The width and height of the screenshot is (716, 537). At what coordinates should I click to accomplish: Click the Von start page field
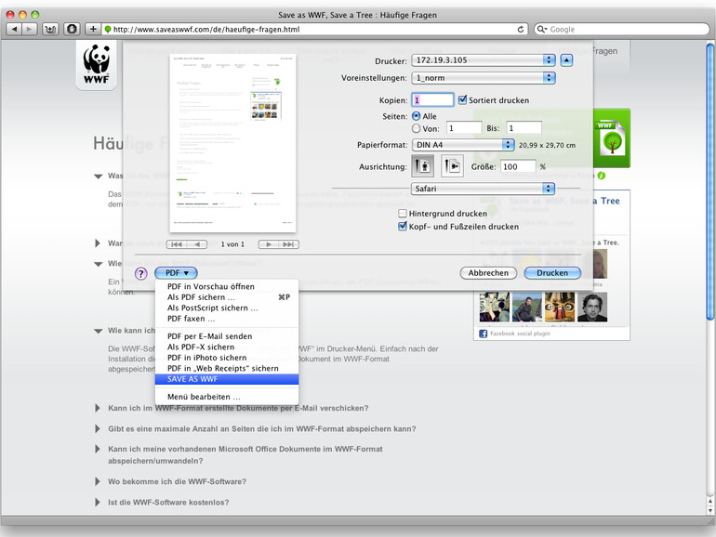click(x=464, y=128)
